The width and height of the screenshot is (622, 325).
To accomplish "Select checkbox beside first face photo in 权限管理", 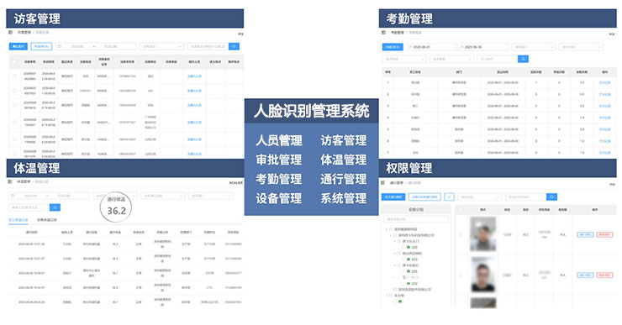I will point(461,234).
